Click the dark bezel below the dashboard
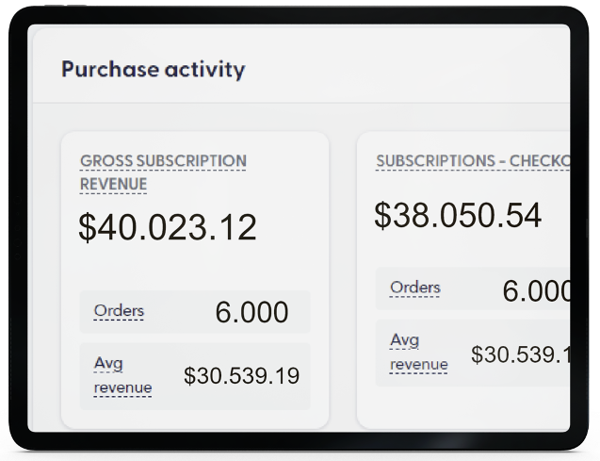 (x=300, y=446)
